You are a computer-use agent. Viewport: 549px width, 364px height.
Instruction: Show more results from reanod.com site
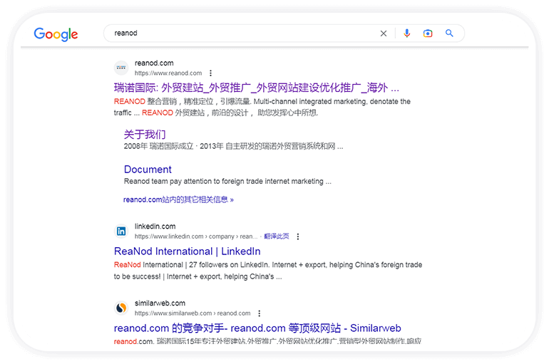coord(178,199)
